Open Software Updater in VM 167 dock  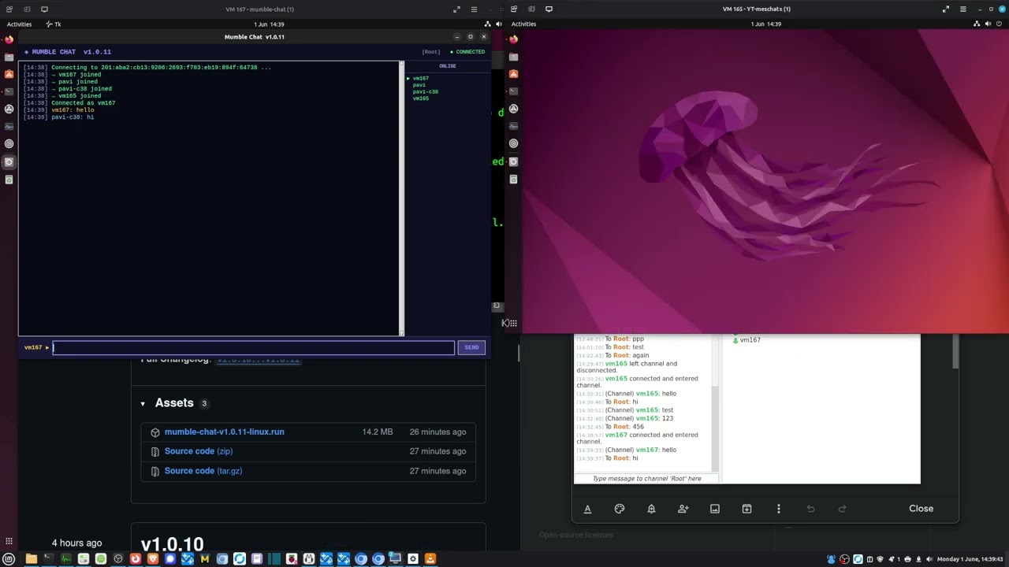[x=9, y=109]
